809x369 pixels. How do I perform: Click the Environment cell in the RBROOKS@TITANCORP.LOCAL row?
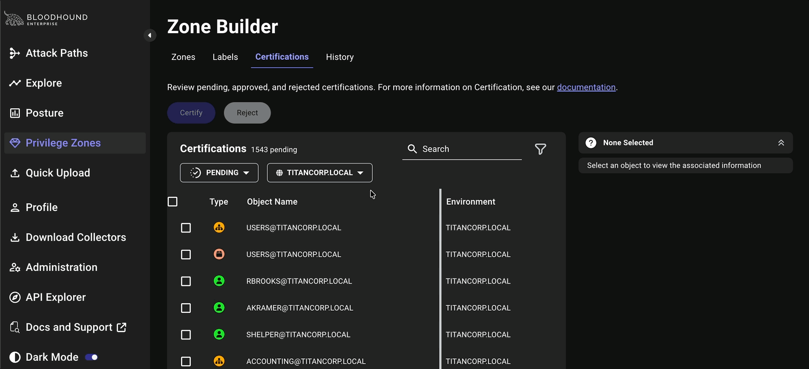pos(478,281)
